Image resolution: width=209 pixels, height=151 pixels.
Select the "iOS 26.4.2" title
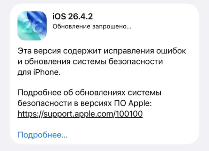tap(73, 17)
